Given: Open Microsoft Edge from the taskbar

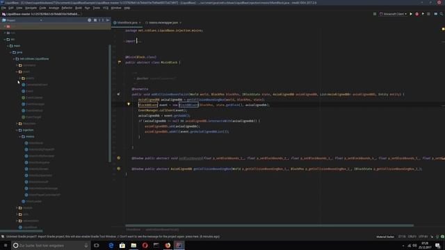Looking at the screenshot, I should coord(111,245).
